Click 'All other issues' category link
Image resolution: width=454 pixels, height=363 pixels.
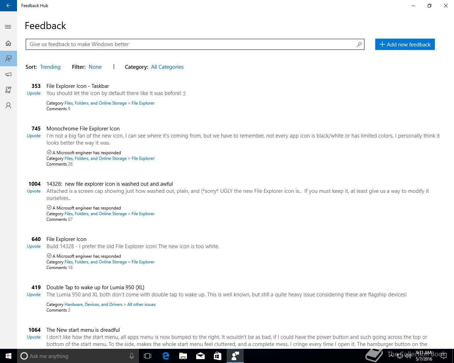pos(142,305)
